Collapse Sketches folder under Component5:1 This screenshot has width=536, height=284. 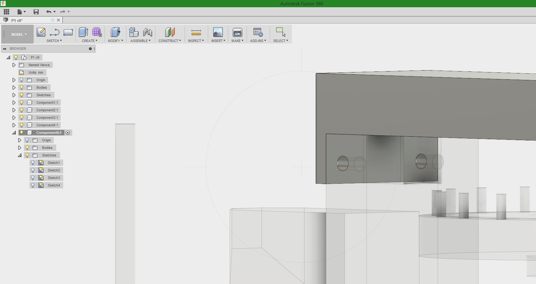[20, 155]
